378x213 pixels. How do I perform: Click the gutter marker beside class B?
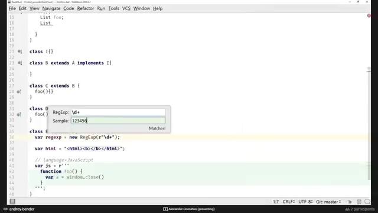(x=20, y=63)
